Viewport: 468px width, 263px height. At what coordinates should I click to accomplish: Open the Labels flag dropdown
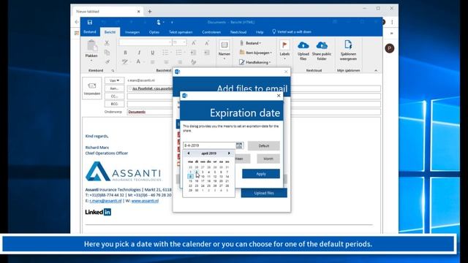tap(284, 50)
